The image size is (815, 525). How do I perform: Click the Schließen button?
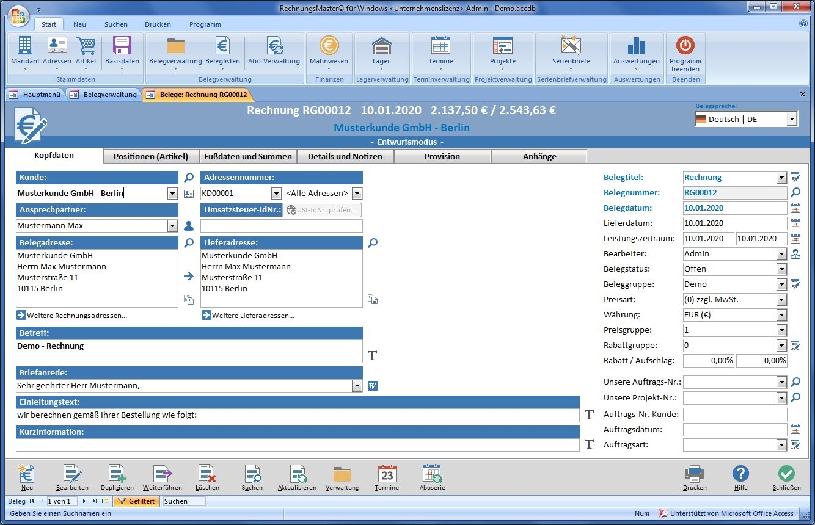point(786,476)
